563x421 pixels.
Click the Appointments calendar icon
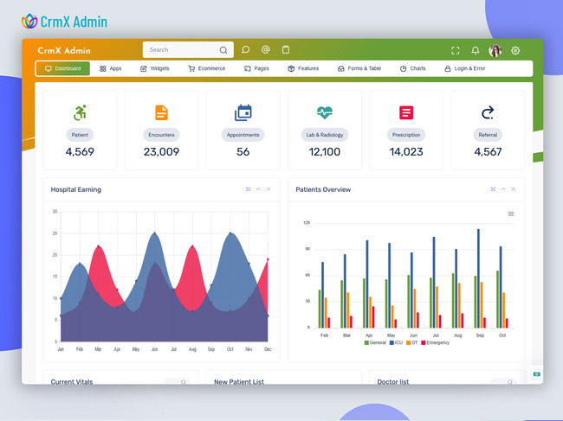[243, 112]
